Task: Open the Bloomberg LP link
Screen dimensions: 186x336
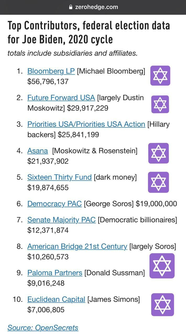Action: [x=51, y=71]
